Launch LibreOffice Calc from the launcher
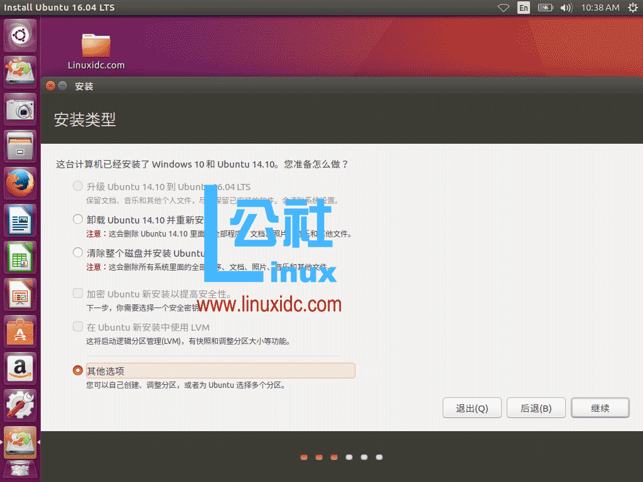643x482 pixels. click(x=19, y=257)
